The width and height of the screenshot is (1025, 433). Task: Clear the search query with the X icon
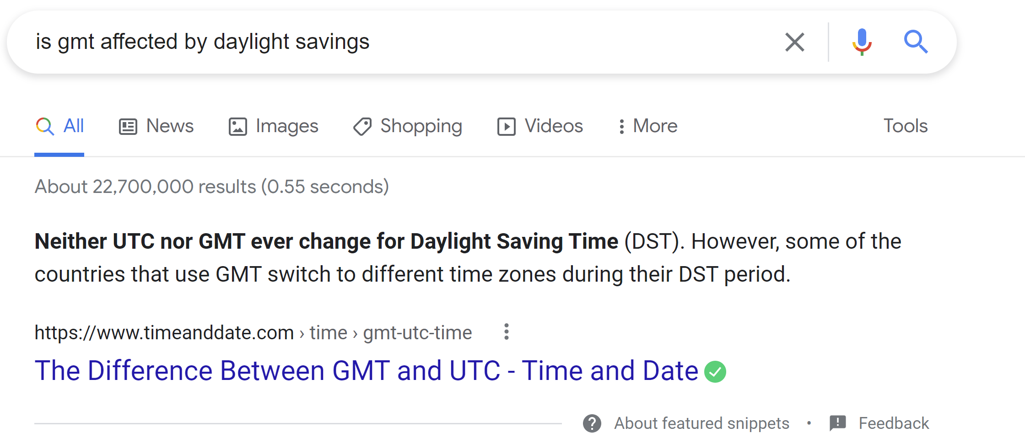(x=795, y=42)
